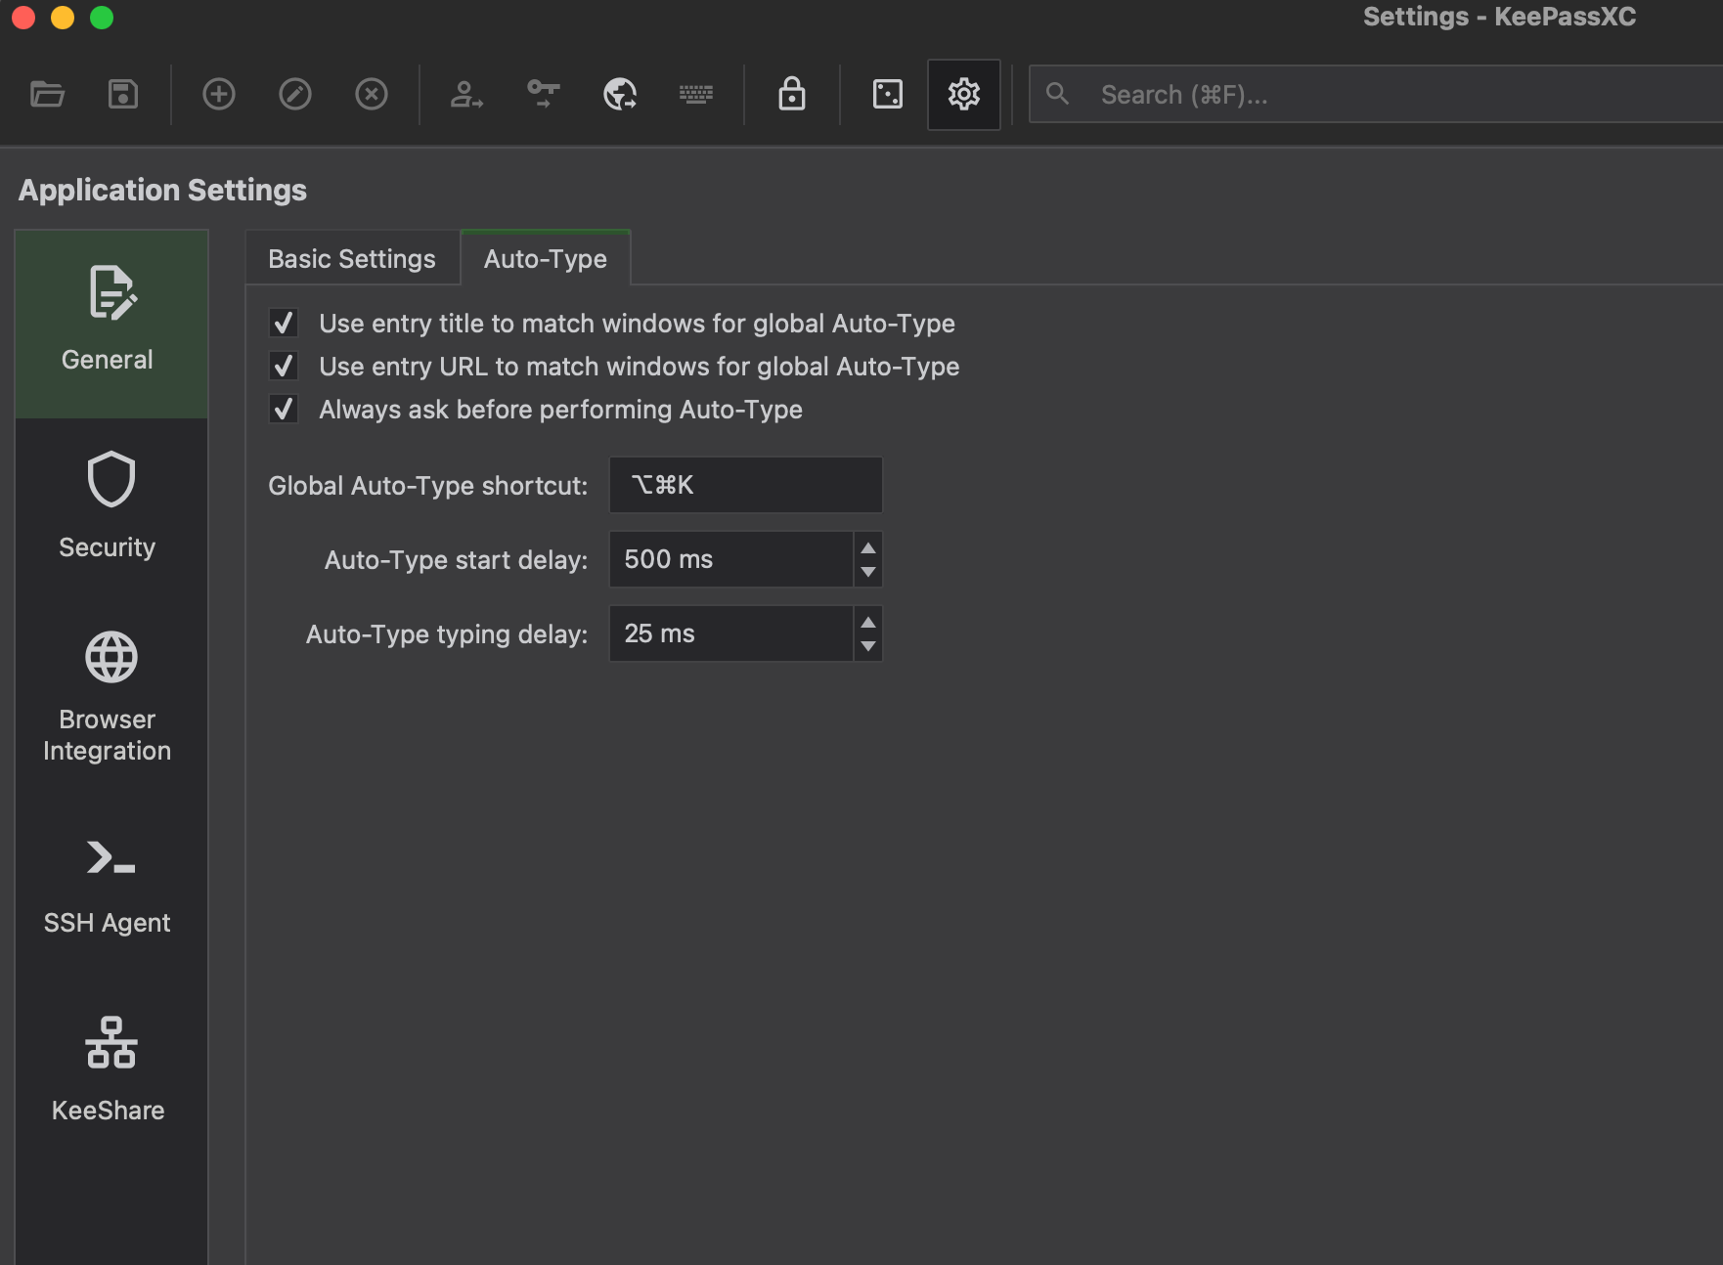Copy password with the key icon
Image resolution: width=1723 pixels, height=1265 pixels.
(543, 94)
